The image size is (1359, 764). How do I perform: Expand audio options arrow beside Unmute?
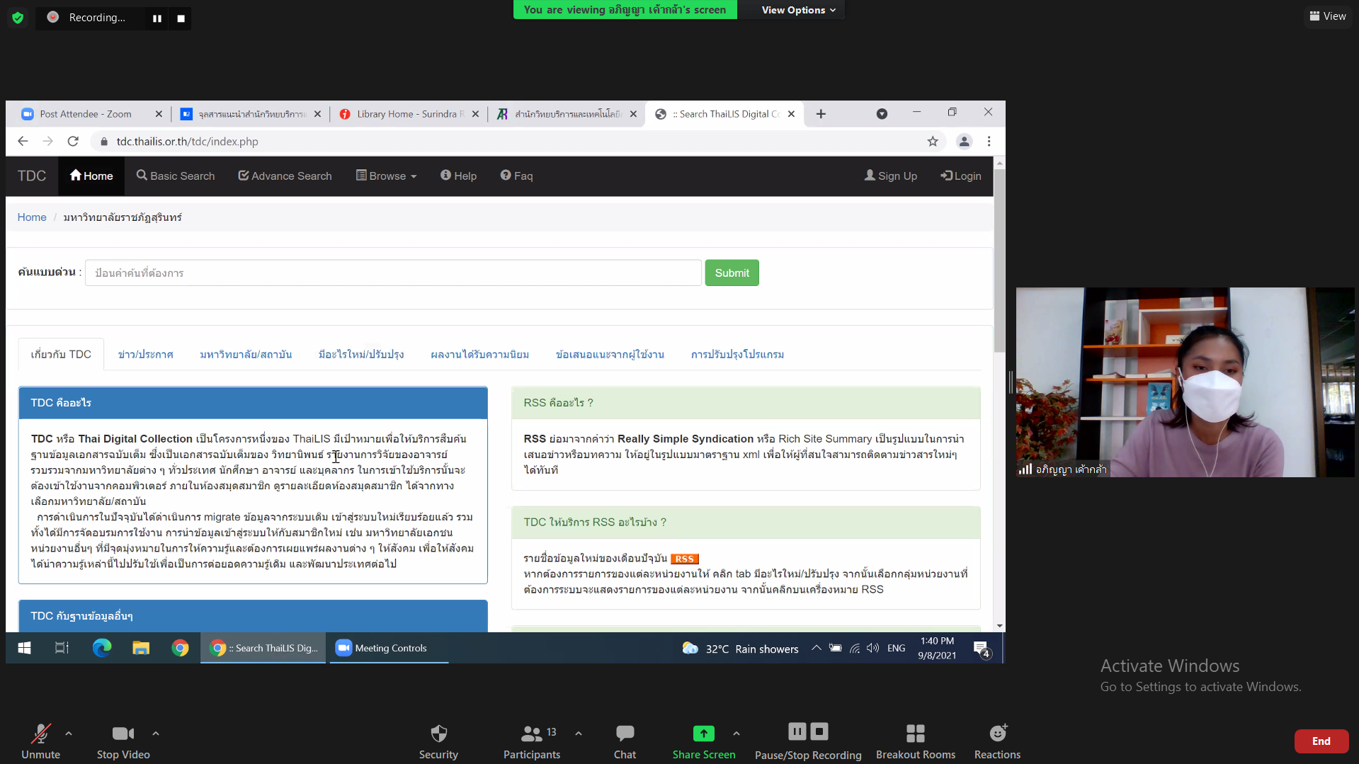69,734
